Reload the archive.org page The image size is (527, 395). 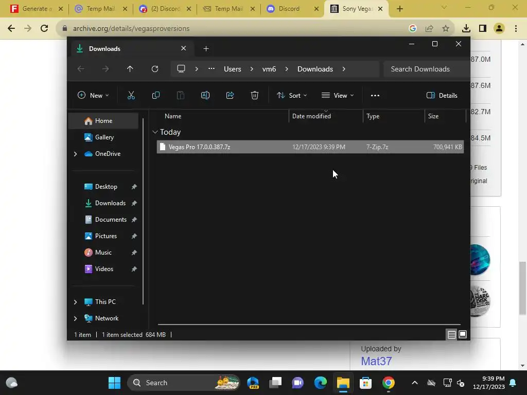[44, 28]
